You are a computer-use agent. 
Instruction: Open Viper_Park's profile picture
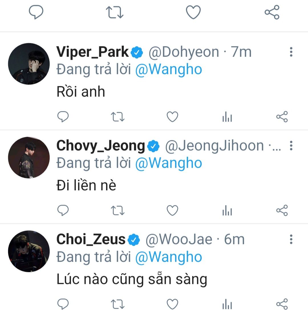29,64
